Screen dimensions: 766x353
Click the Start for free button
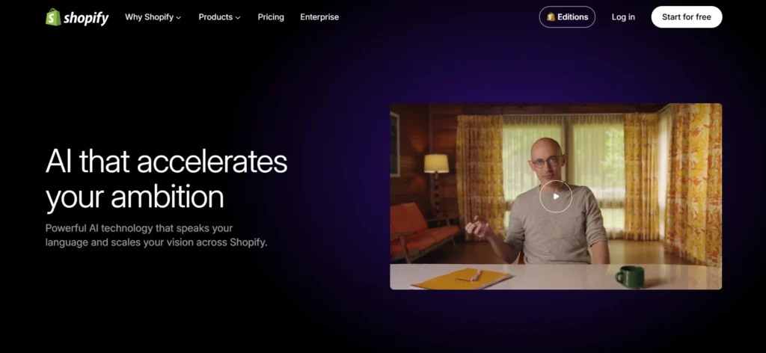tap(687, 17)
